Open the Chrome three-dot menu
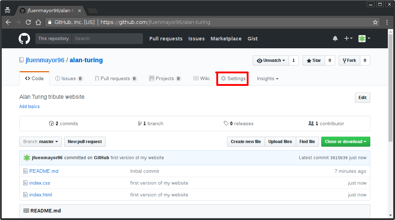Image resolution: width=395 pixels, height=220 pixels. point(387,22)
